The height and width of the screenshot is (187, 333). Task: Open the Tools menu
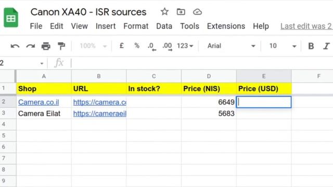click(x=189, y=26)
